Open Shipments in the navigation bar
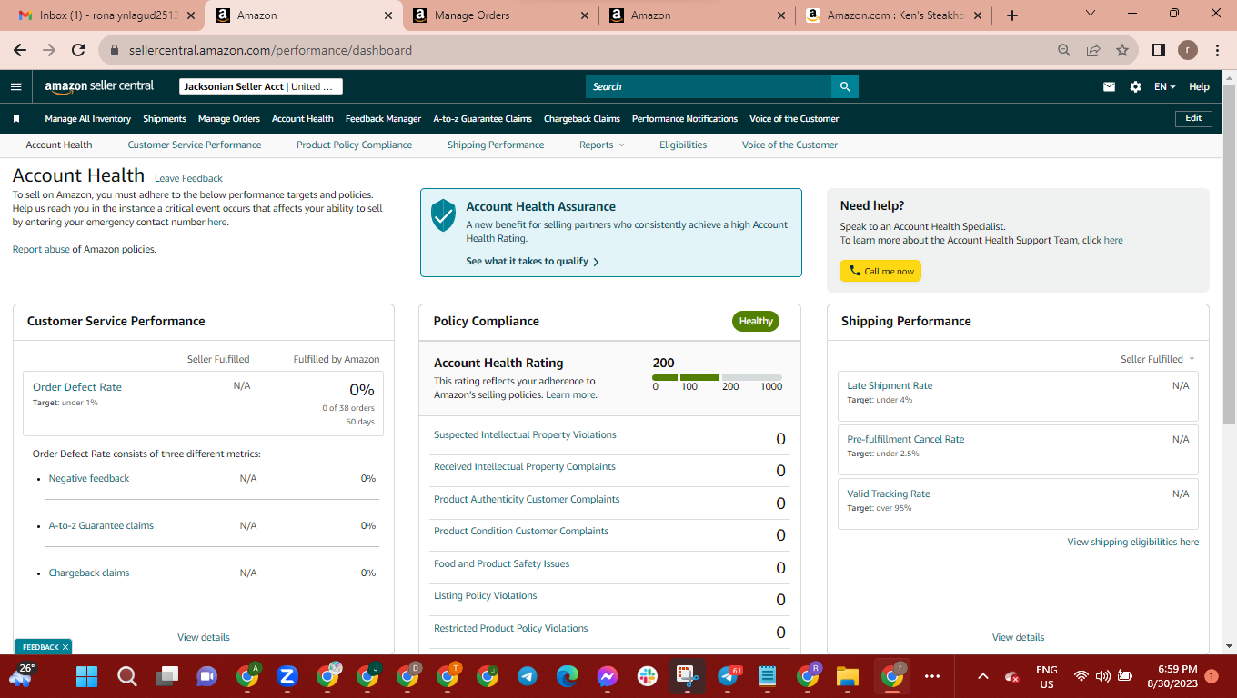The width and height of the screenshot is (1237, 698). tap(165, 118)
